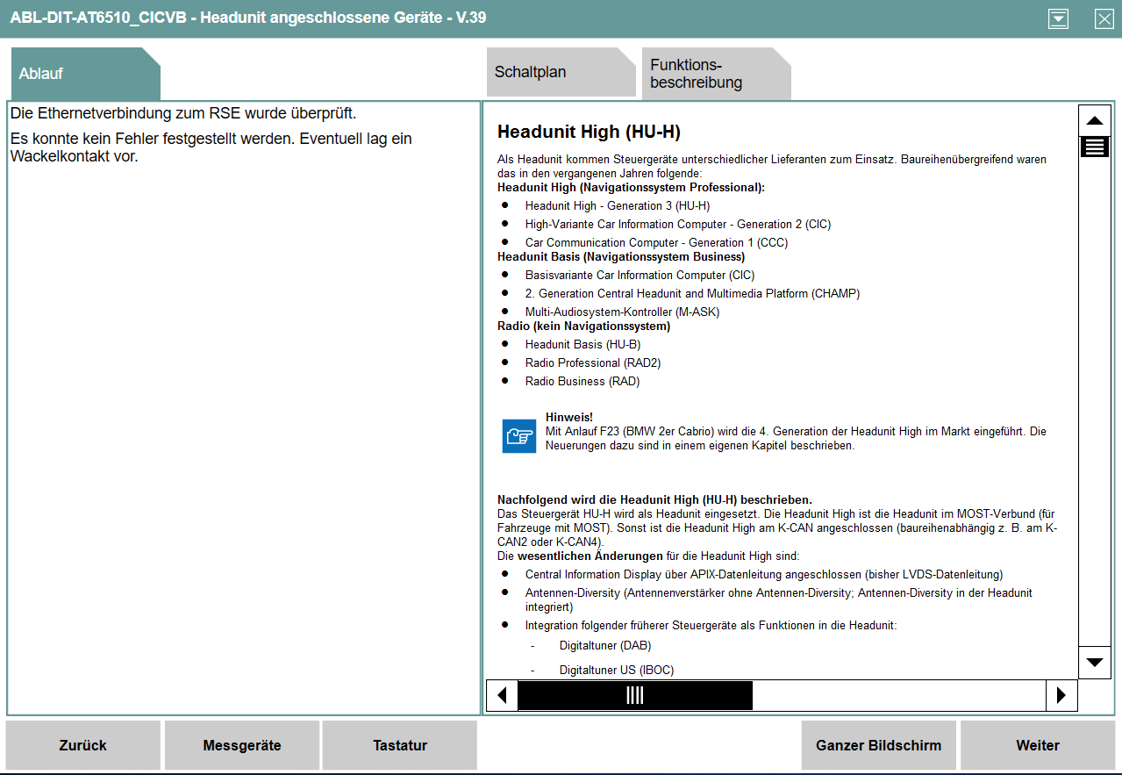Click the Headunit High (HU-H) heading
The width and height of the screenshot is (1122, 775).
(589, 132)
